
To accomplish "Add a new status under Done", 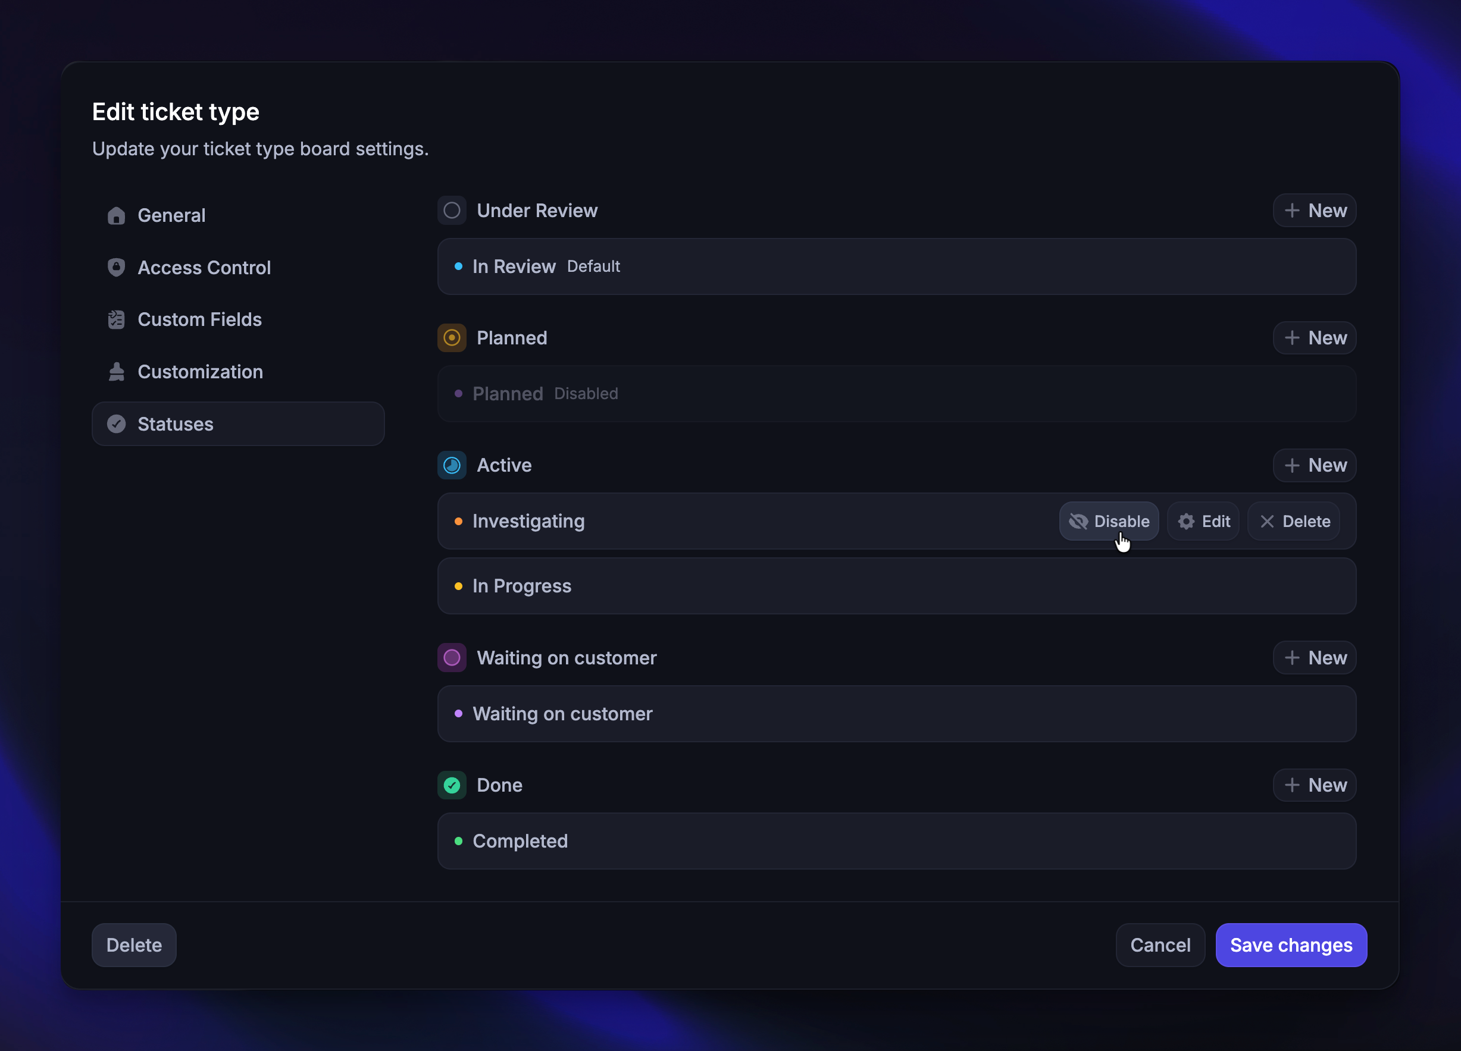I will point(1314,785).
